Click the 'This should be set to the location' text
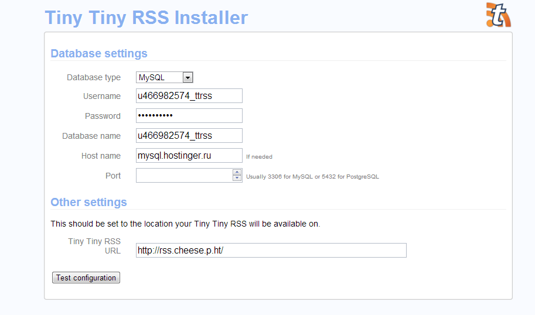 point(185,224)
